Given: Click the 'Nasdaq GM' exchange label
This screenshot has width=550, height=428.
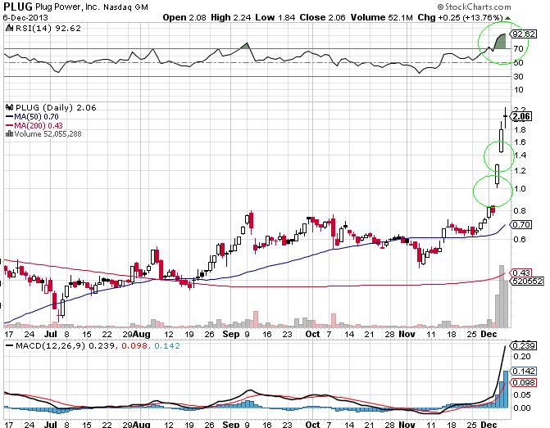Looking at the screenshot, I should (125, 7).
